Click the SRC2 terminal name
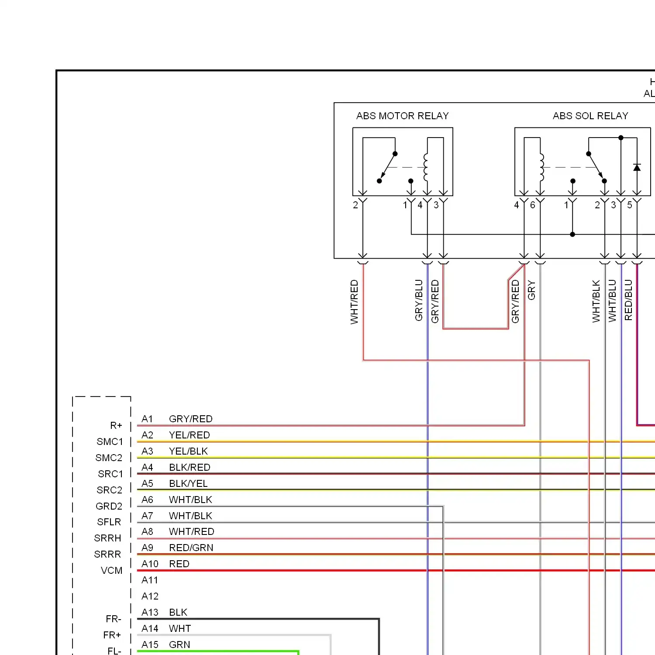 110,490
